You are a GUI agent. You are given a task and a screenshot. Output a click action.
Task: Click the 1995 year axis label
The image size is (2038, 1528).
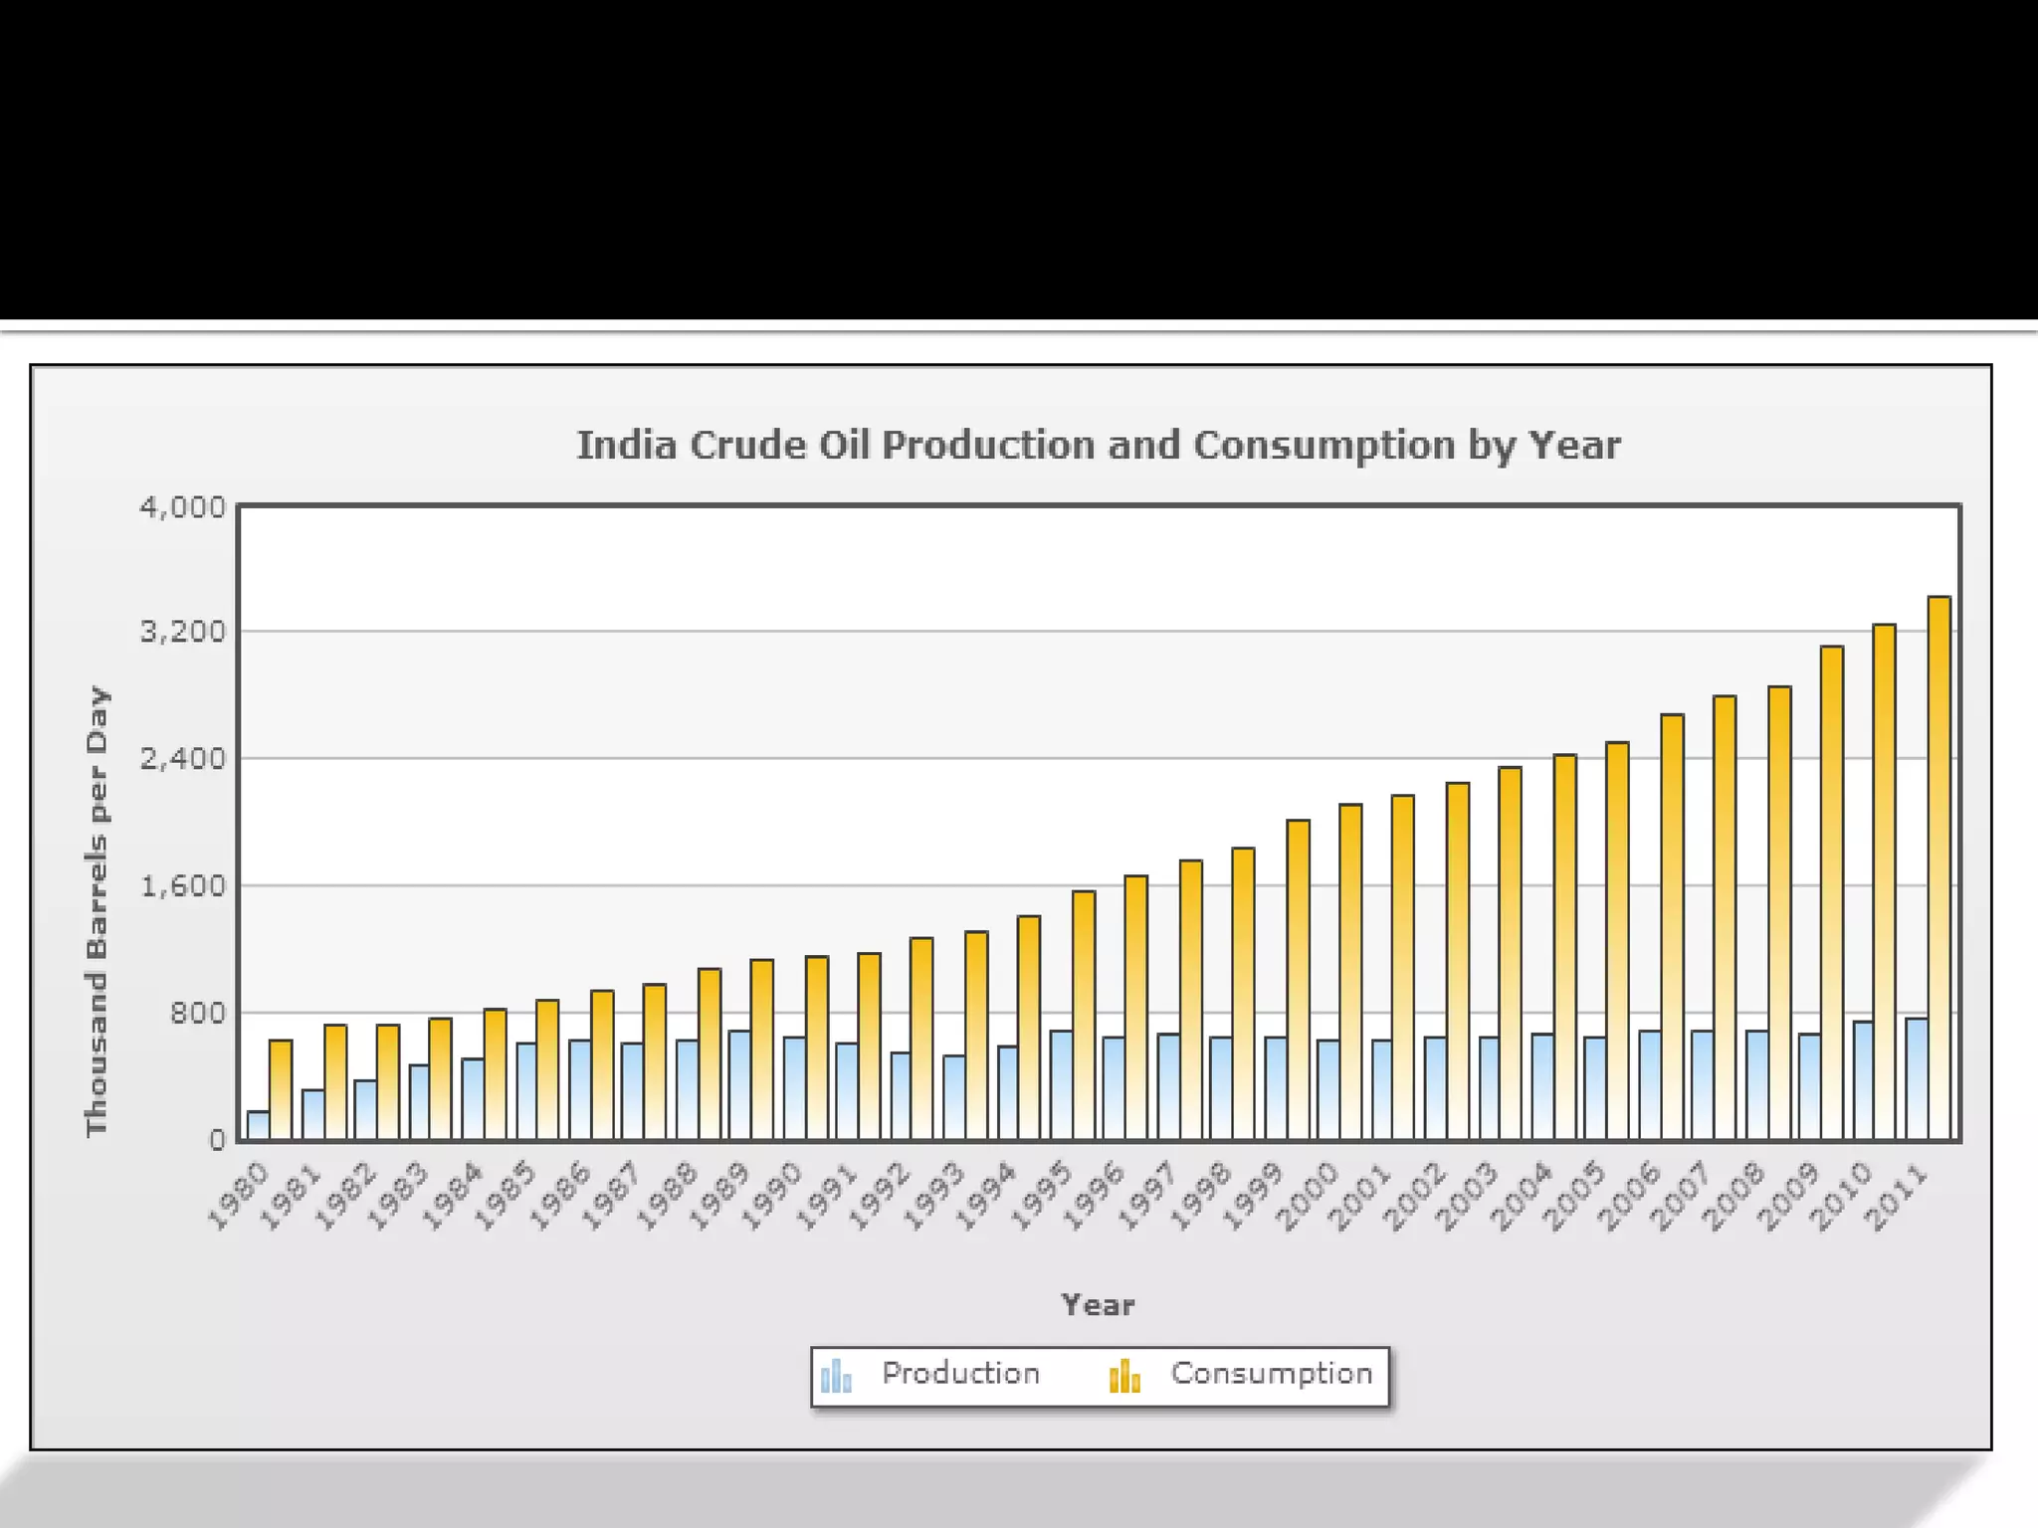point(1040,1197)
